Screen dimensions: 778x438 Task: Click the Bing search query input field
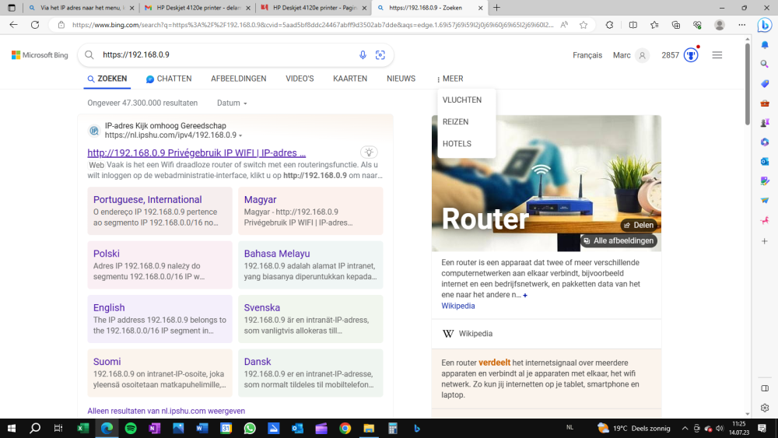pyautogui.click(x=226, y=55)
